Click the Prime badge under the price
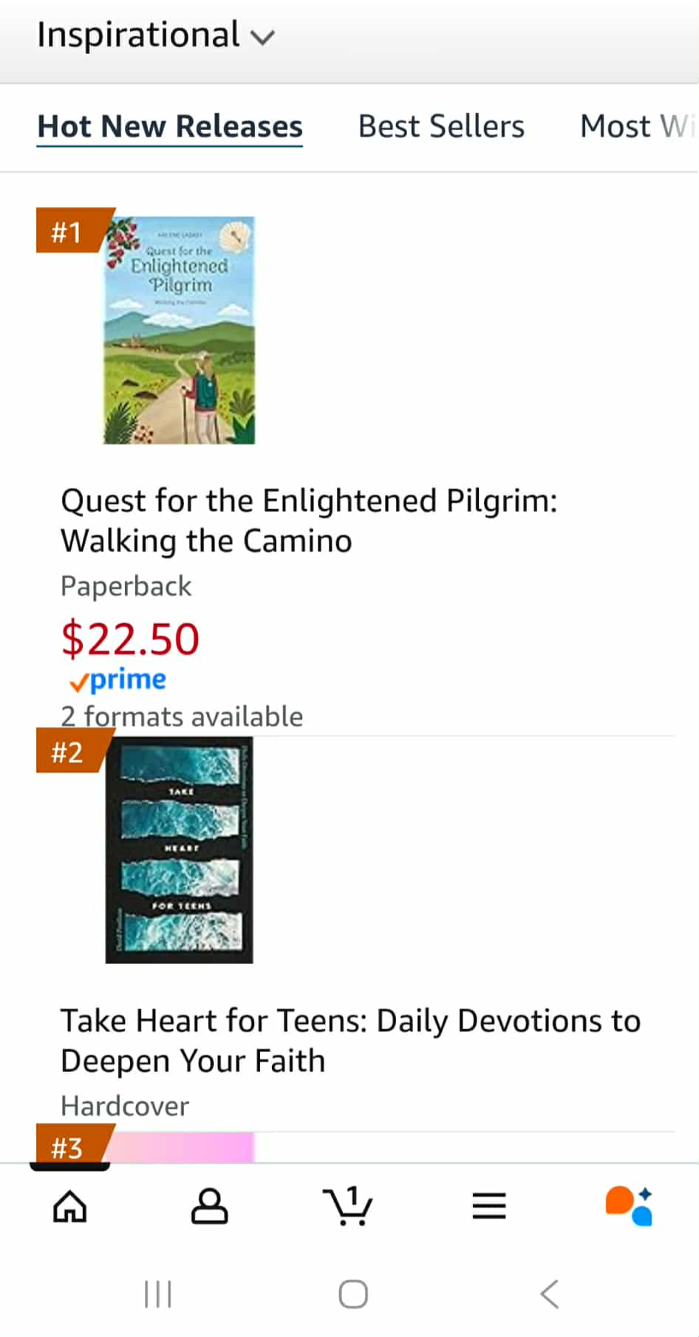 click(x=117, y=680)
